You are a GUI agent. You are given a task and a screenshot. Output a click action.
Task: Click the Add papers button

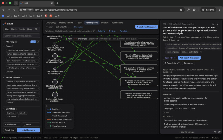(28, 130)
